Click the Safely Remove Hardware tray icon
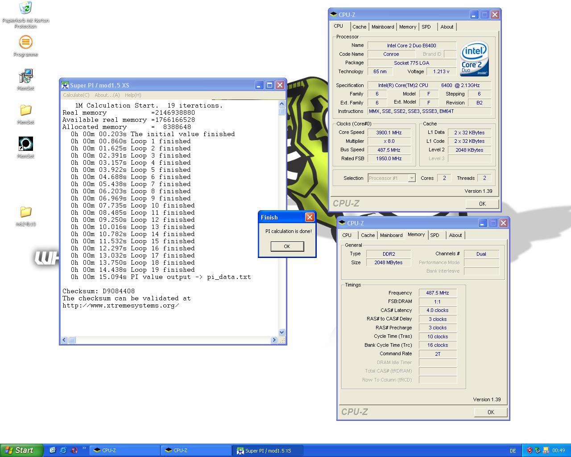Viewport: 571px width, 457px height. point(538,450)
